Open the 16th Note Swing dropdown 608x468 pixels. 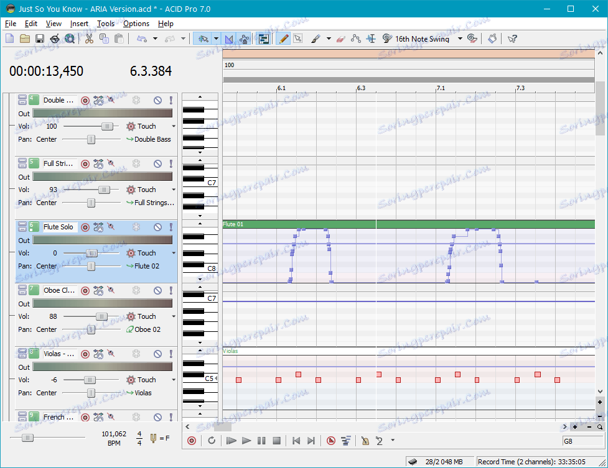(460, 39)
